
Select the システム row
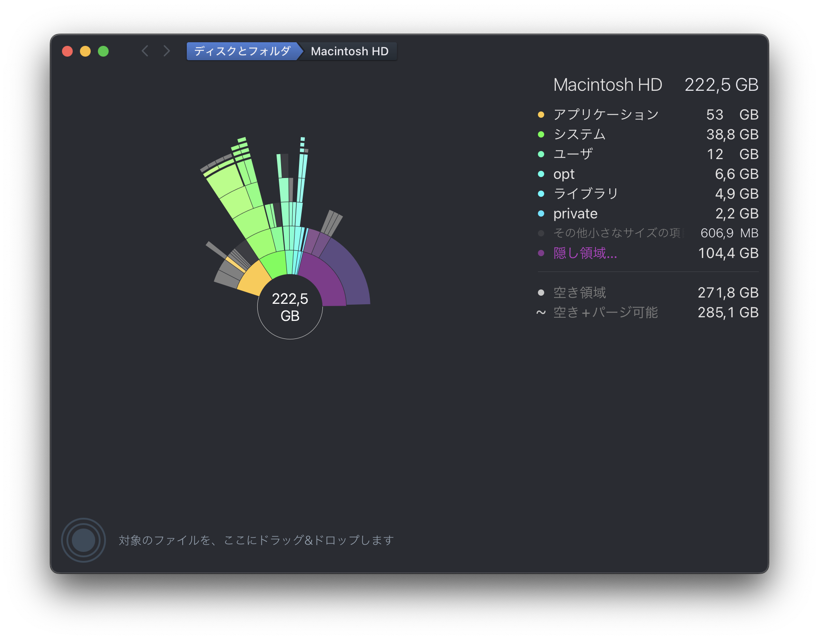point(648,134)
